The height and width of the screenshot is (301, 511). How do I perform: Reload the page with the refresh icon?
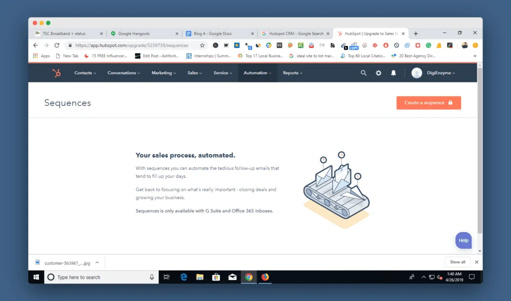[57, 45]
